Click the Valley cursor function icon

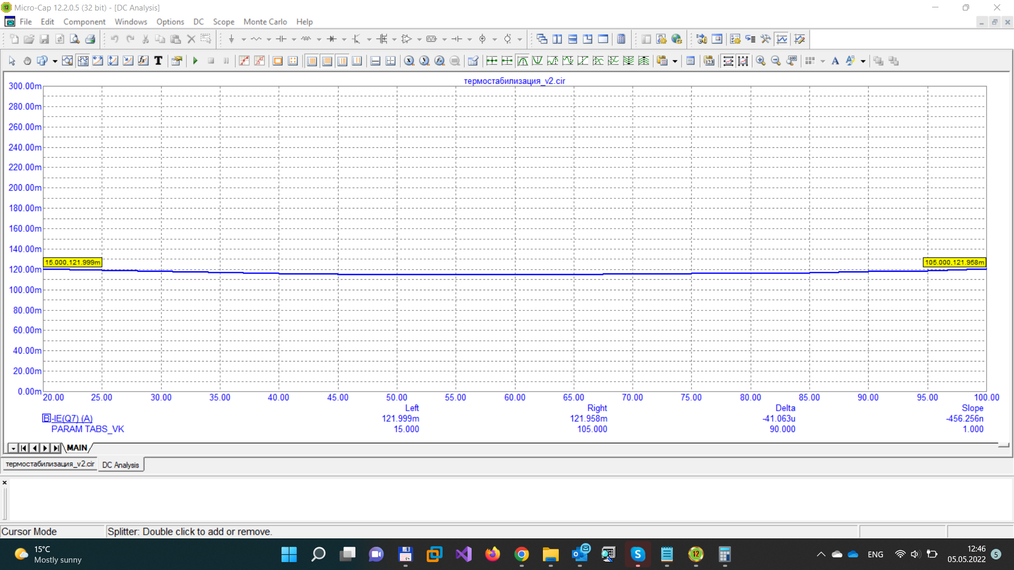538,61
